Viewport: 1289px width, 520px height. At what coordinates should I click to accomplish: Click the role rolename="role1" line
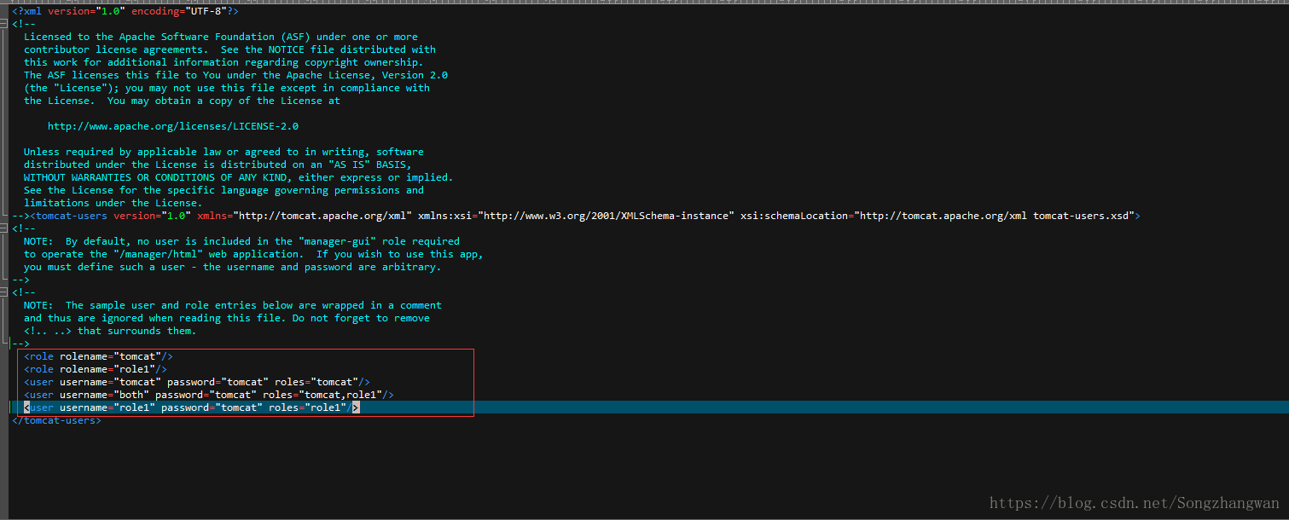coord(96,369)
